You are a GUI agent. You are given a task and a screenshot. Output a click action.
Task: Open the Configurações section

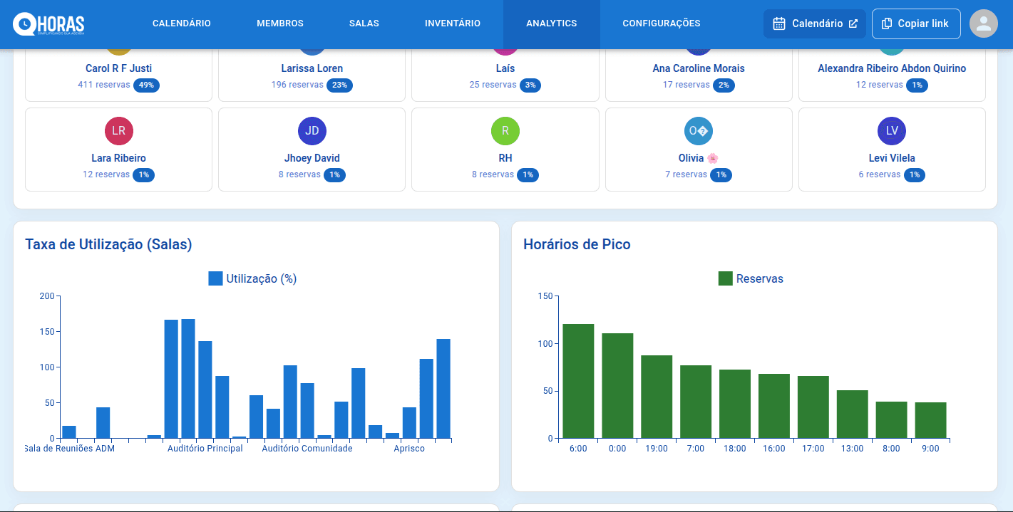click(x=661, y=23)
